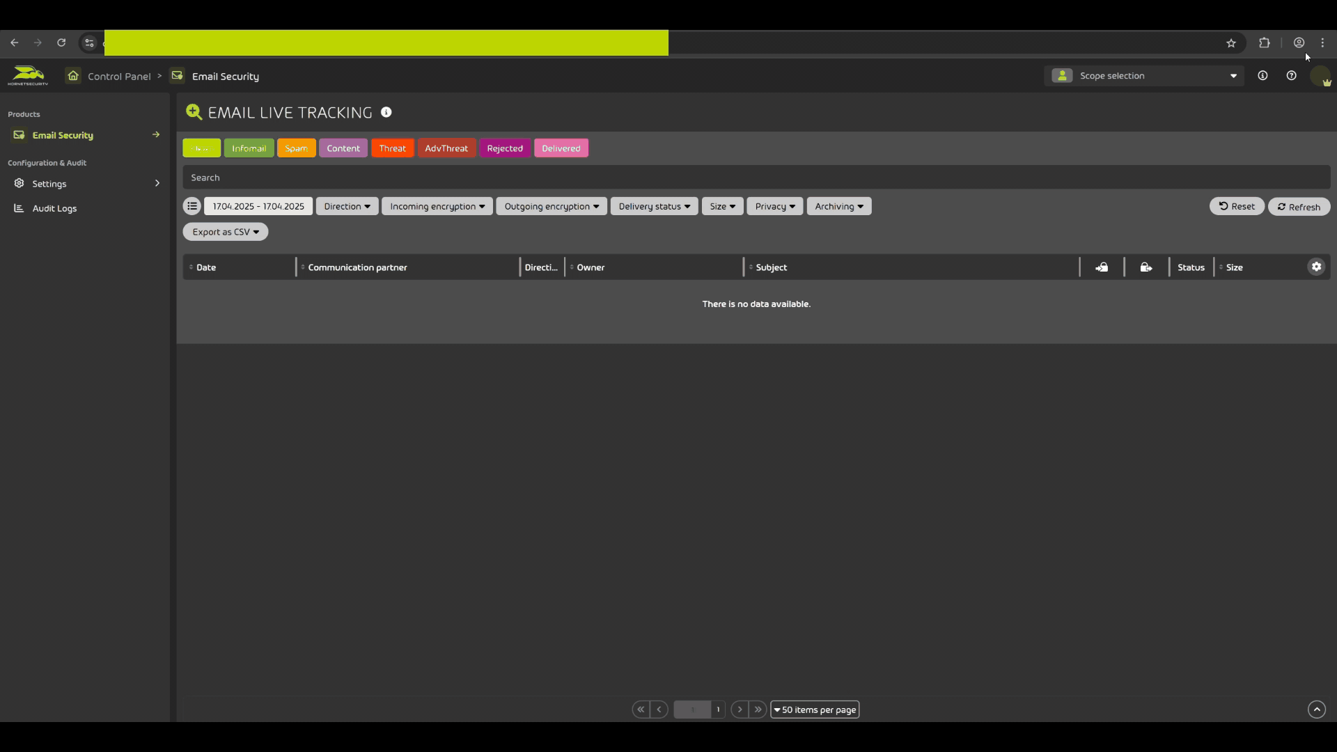Image resolution: width=1337 pixels, height=752 pixels.
Task: Open browser profile icon
Action: 1299,43
